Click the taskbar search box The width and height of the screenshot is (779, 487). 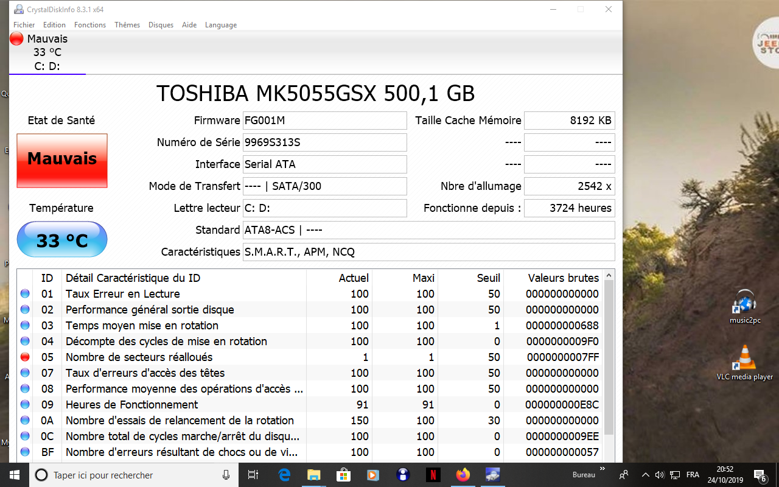click(x=134, y=475)
